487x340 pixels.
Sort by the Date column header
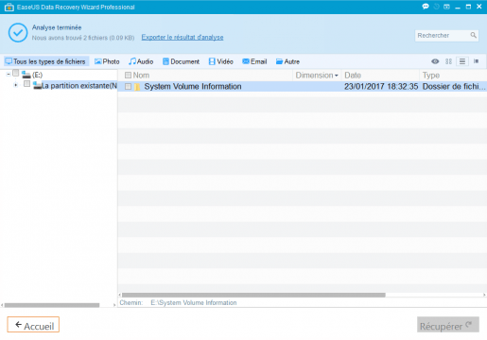pos(353,76)
